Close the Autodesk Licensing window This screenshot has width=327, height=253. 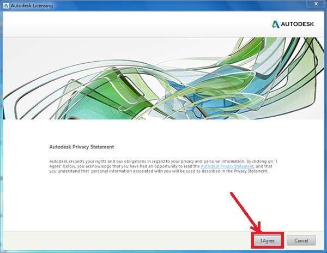click(x=316, y=4)
